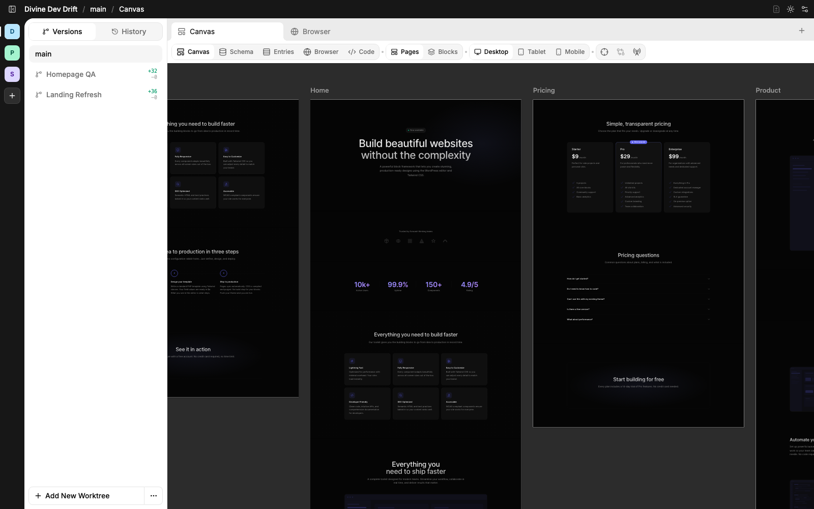Select Mobile viewport
This screenshot has height=509, width=814.
click(x=570, y=52)
